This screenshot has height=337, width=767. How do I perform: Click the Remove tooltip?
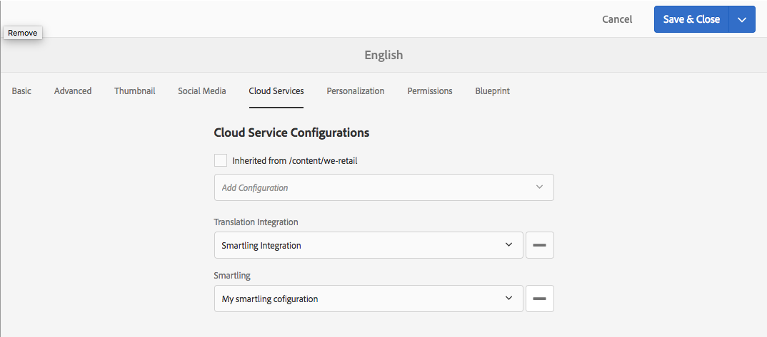pos(23,33)
